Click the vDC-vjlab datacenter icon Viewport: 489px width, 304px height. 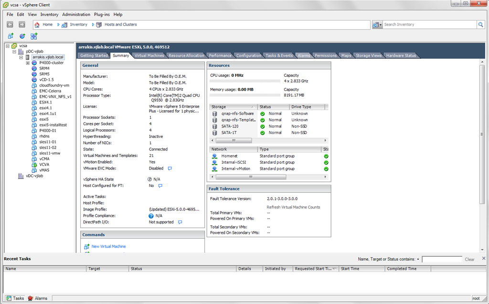(21, 176)
